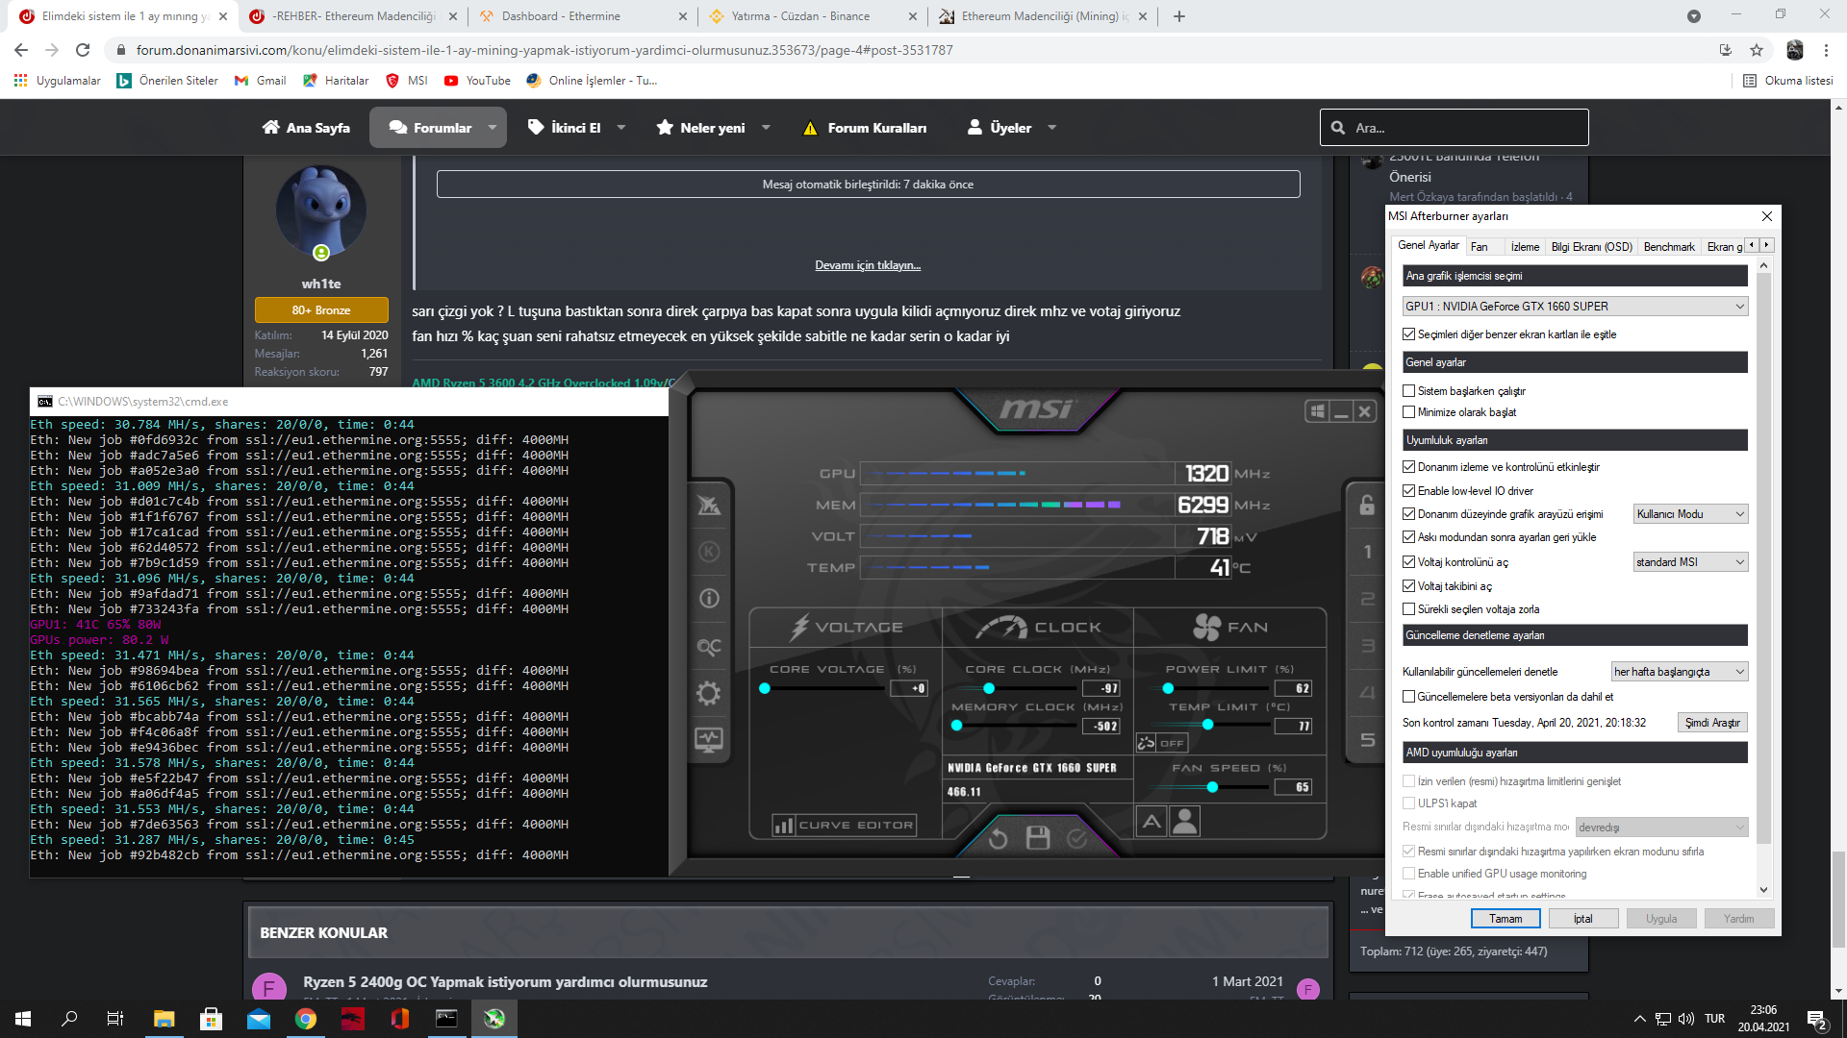The width and height of the screenshot is (1847, 1038).
Task: Click the 'Devamı için tıklayın...' link
Action: pyautogui.click(x=868, y=265)
